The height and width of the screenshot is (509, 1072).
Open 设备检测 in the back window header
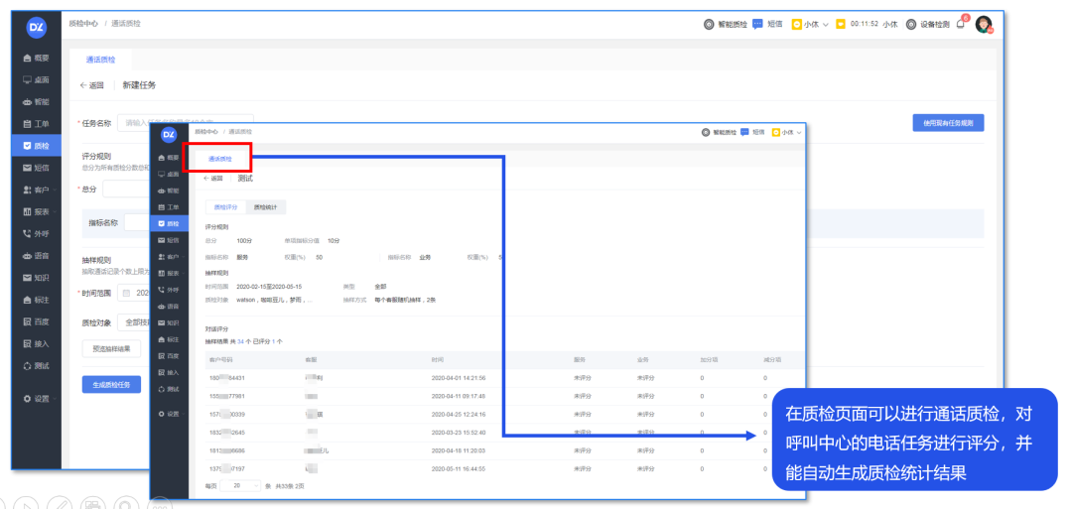pos(928,24)
